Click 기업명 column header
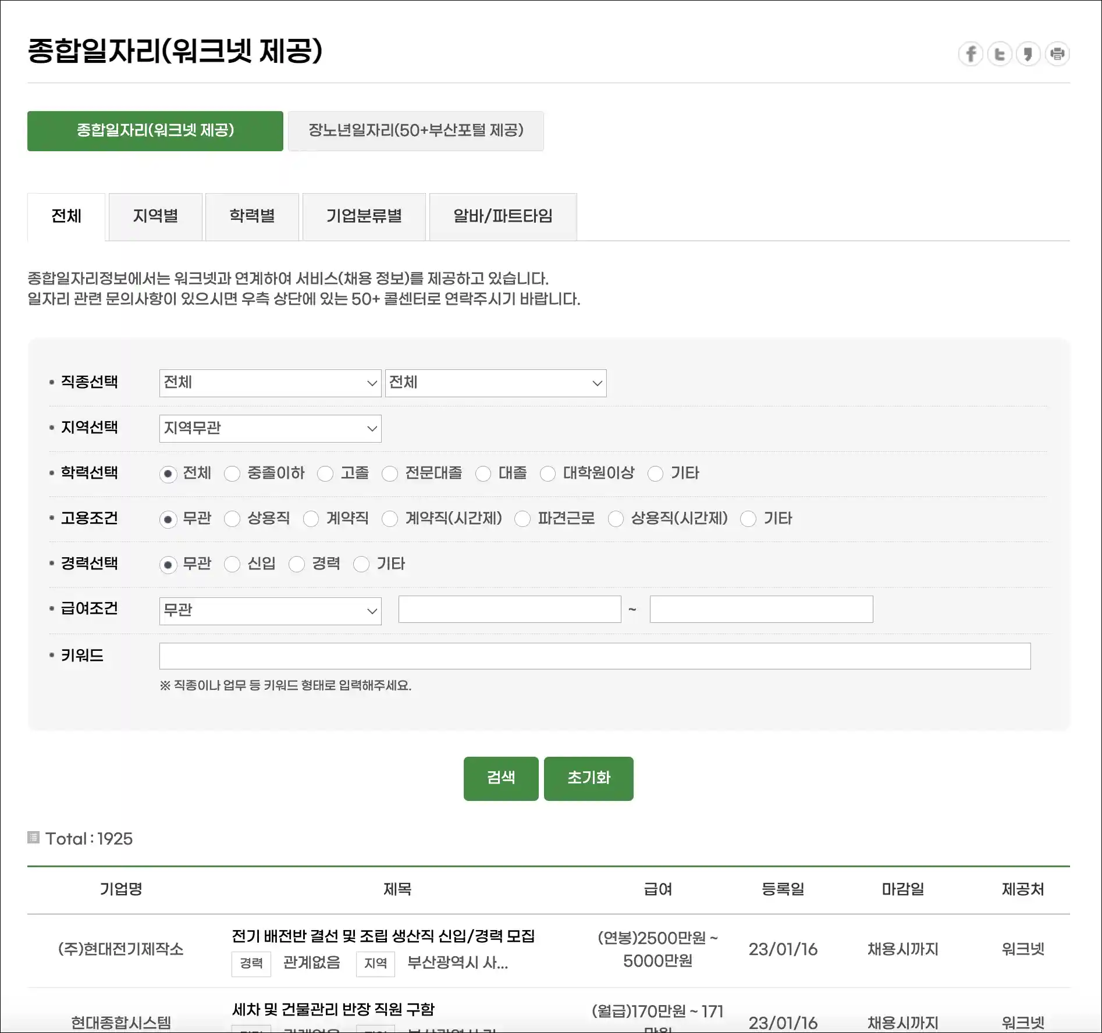 [x=121, y=889]
